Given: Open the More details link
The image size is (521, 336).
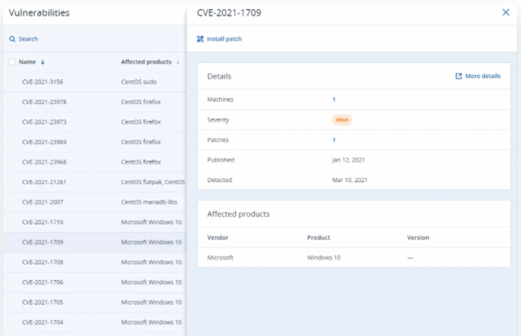Looking at the screenshot, I should tap(478, 76).
